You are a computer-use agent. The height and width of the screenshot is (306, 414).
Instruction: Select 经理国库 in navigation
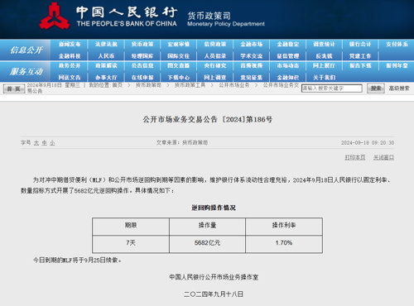pos(142,56)
